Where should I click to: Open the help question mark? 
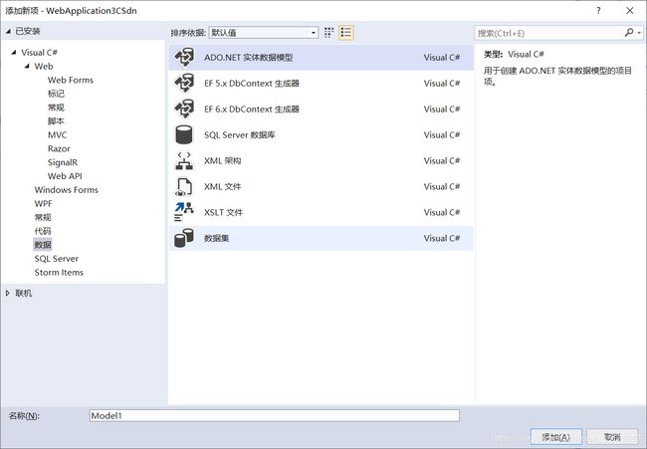click(x=598, y=11)
